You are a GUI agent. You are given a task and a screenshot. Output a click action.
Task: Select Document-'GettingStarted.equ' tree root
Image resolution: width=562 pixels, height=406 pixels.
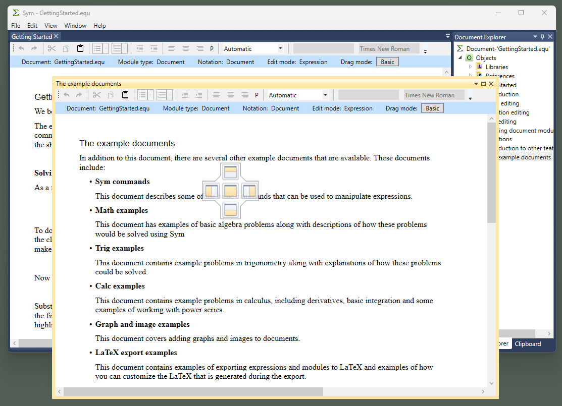(x=507, y=49)
